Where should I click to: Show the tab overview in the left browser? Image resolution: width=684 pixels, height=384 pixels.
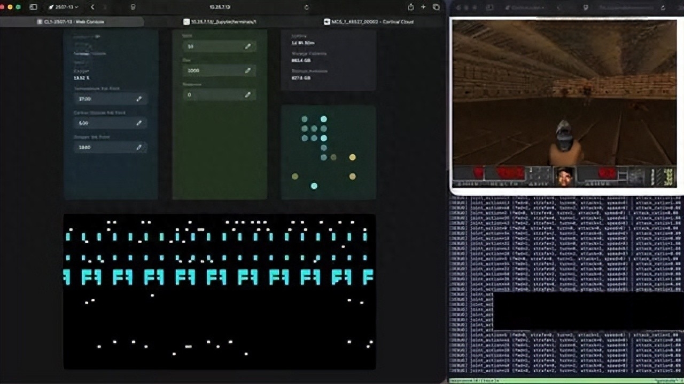pos(436,7)
